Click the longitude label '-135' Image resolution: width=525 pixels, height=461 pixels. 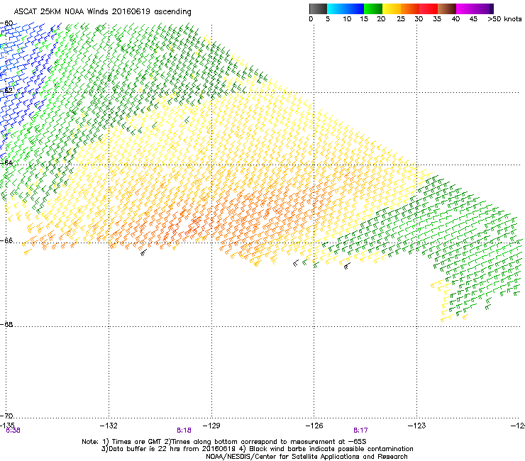click(6, 426)
